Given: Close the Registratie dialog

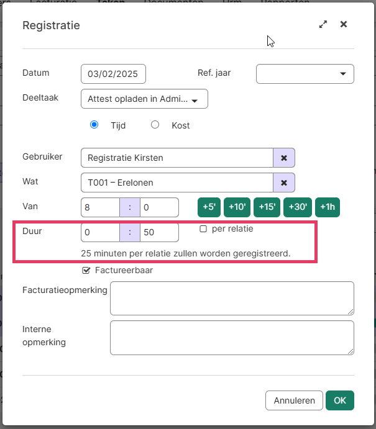Looking at the screenshot, I should click(x=344, y=25).
